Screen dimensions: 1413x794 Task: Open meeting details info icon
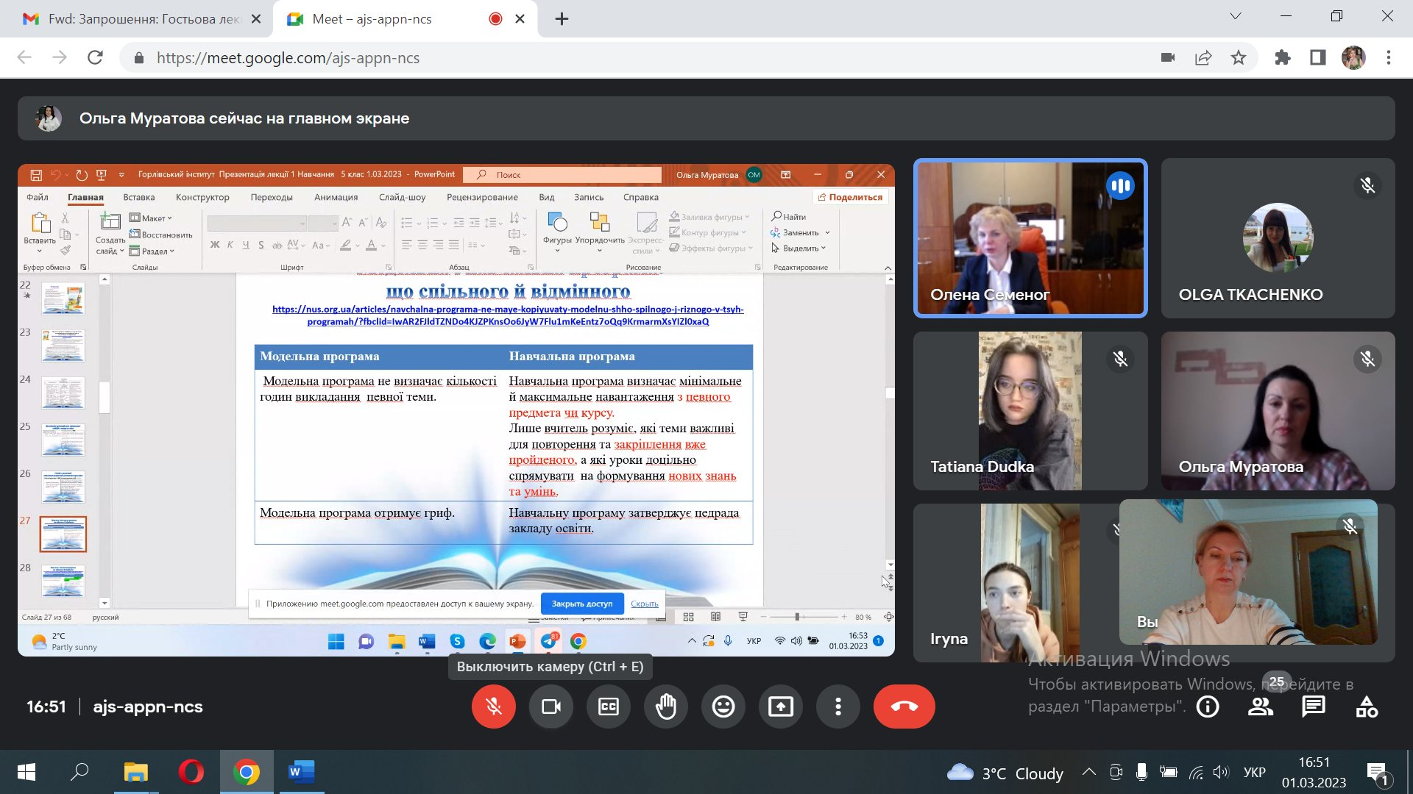(x=1208, y=707)
